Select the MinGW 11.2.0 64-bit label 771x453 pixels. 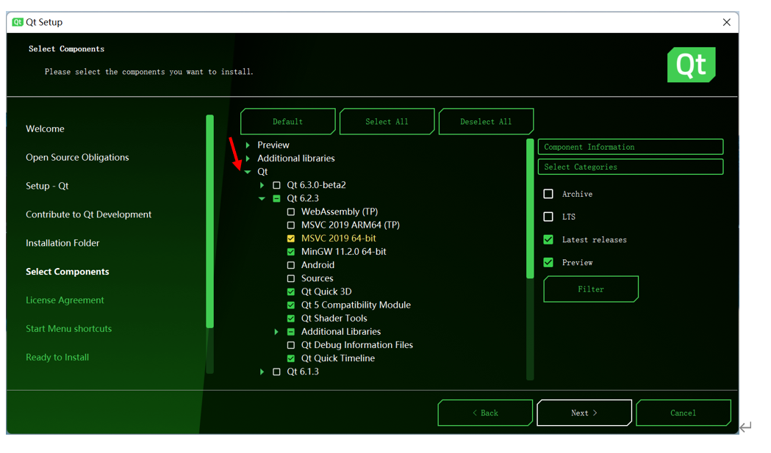tap(344, 252)
